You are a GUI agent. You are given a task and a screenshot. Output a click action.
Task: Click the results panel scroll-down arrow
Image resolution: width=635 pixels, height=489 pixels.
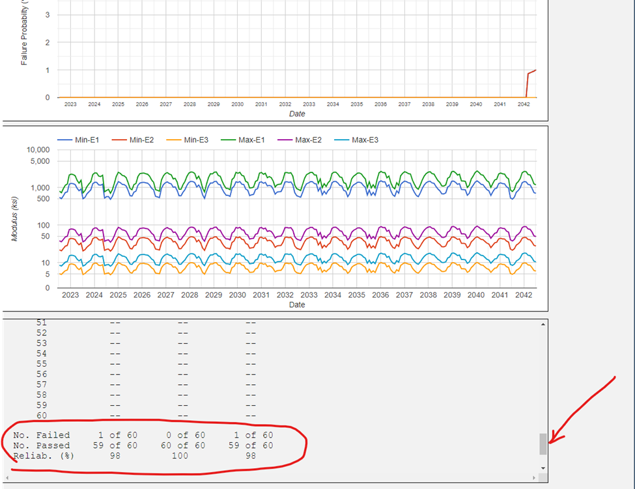543,468
